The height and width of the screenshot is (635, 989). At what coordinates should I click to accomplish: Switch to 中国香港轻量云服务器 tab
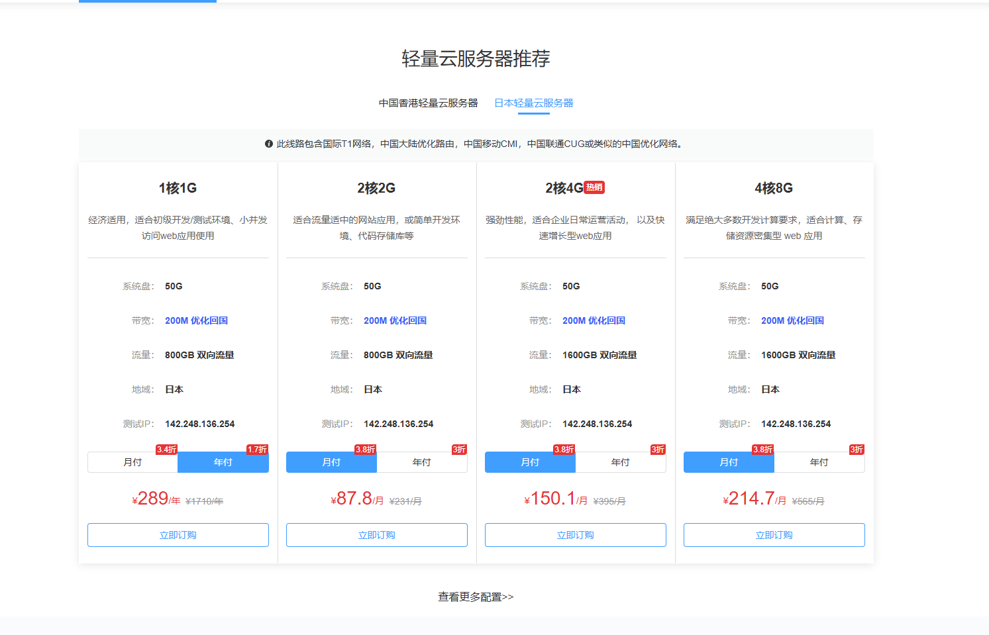point(428,103)
